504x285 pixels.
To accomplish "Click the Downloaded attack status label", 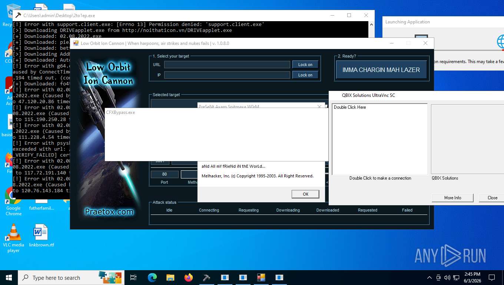I will (x=328, y=210).
